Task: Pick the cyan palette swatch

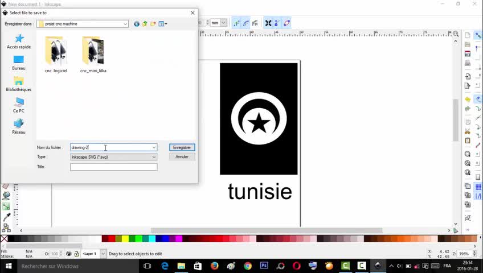Action: [152, 238]
